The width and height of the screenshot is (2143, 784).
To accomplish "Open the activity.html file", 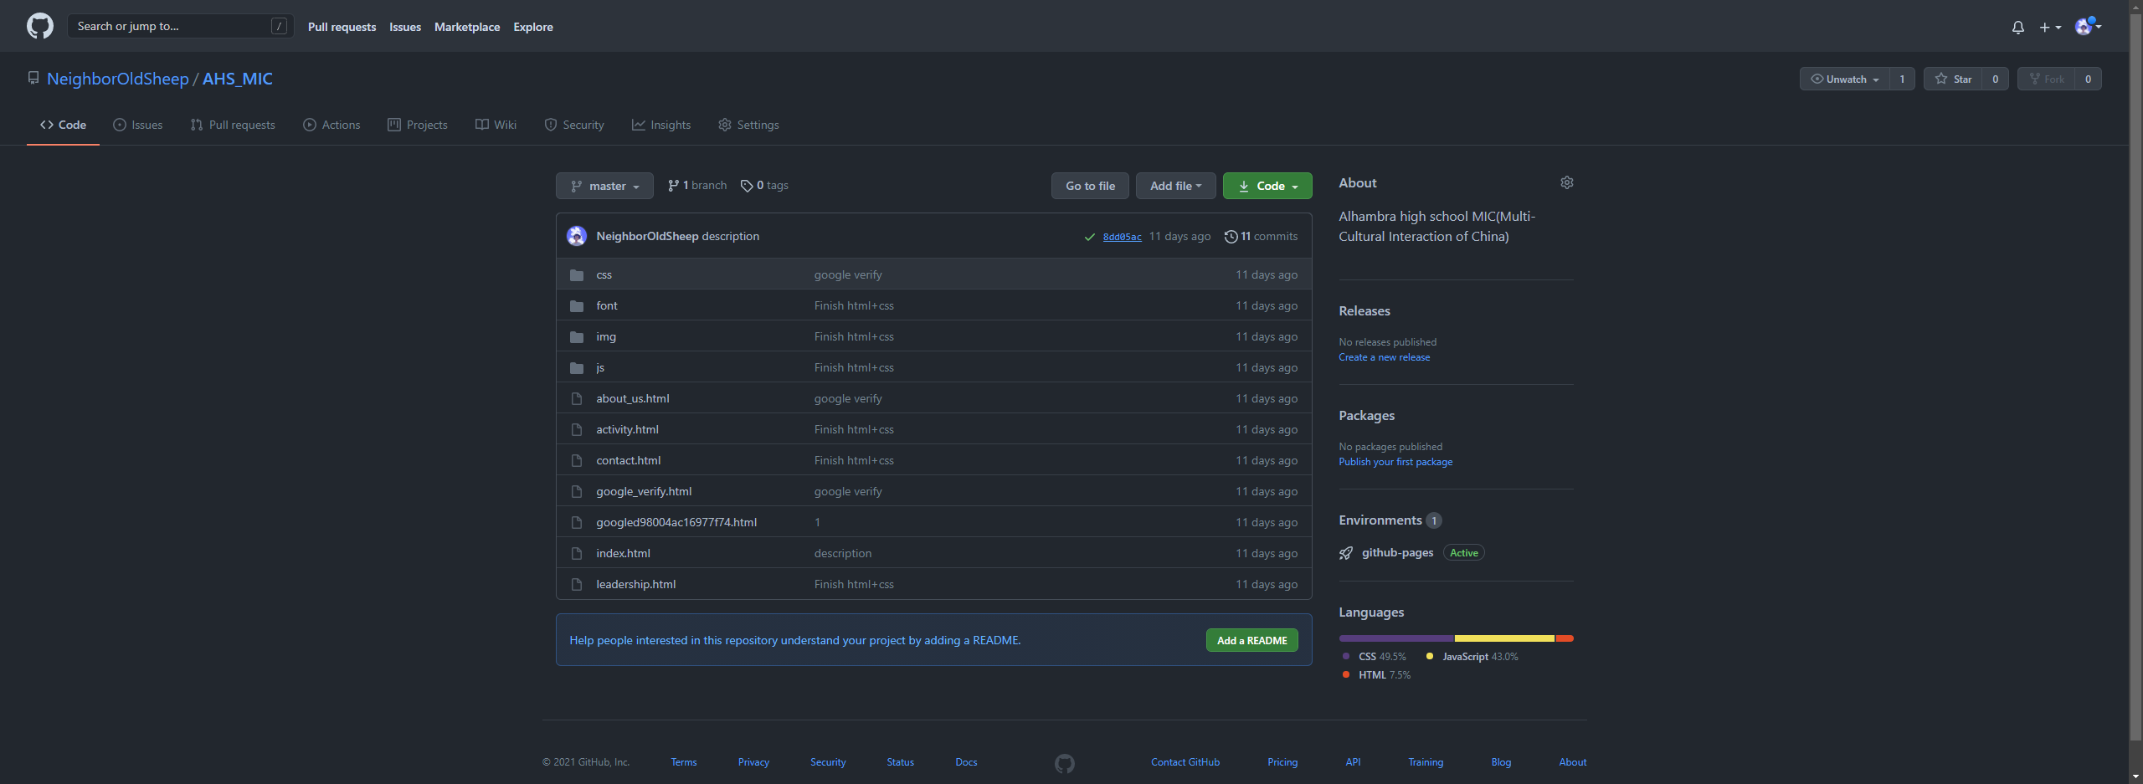I will pyautogui.click(x=627, y=430).
